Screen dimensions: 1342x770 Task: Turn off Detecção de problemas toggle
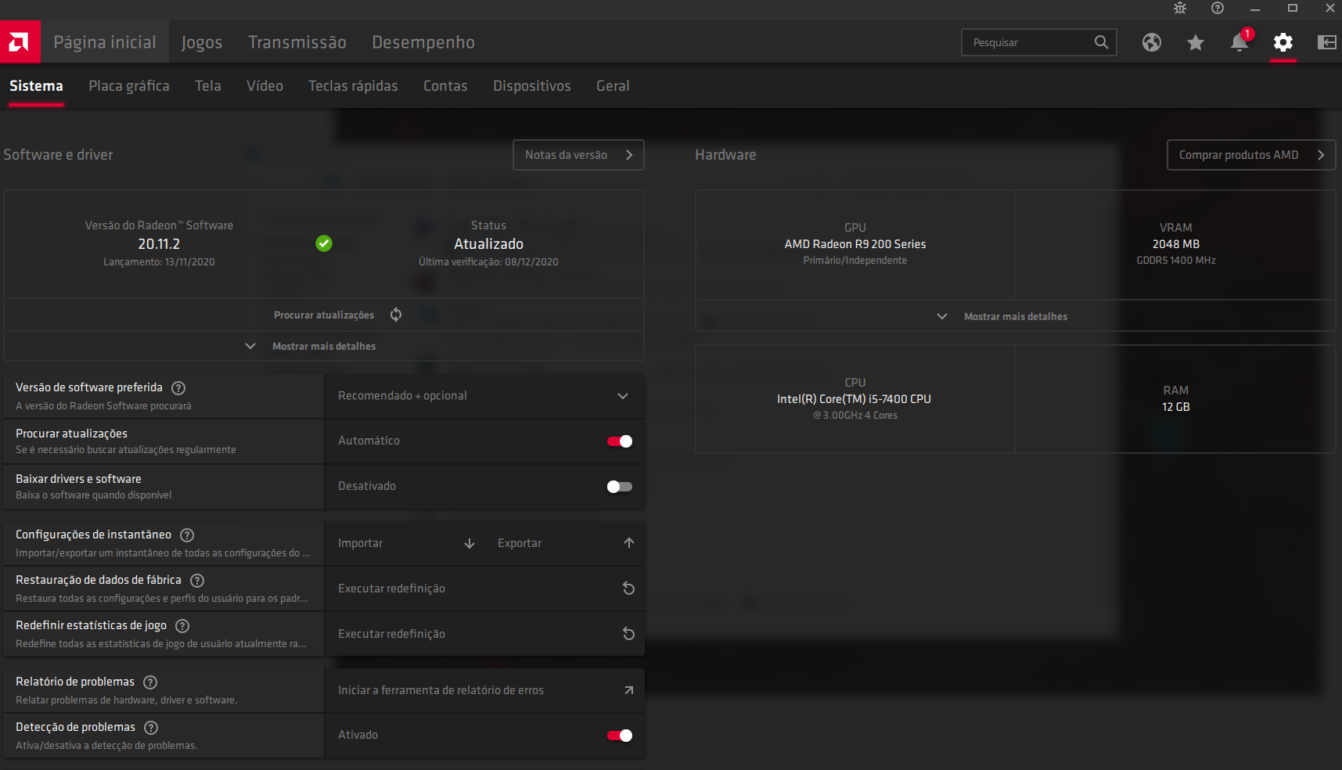[619, 736]
